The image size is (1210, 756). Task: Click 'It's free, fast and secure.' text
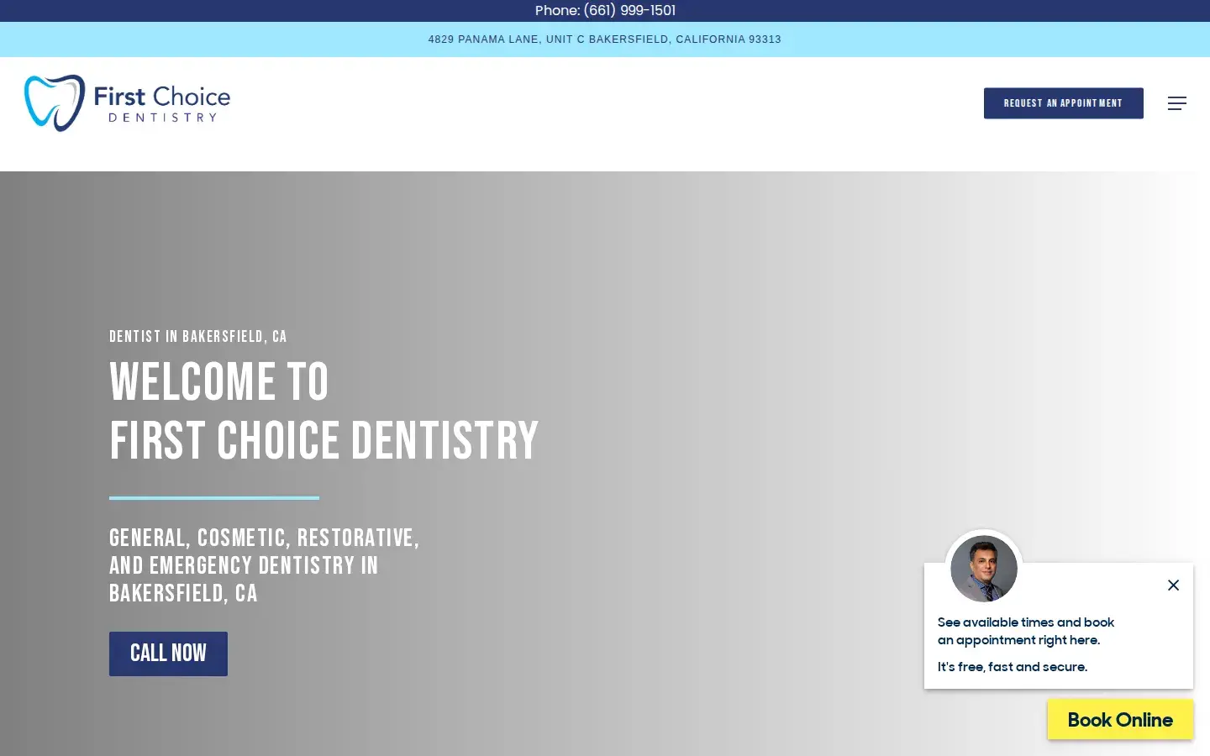pyautogui.click(x=1013, y=667)
